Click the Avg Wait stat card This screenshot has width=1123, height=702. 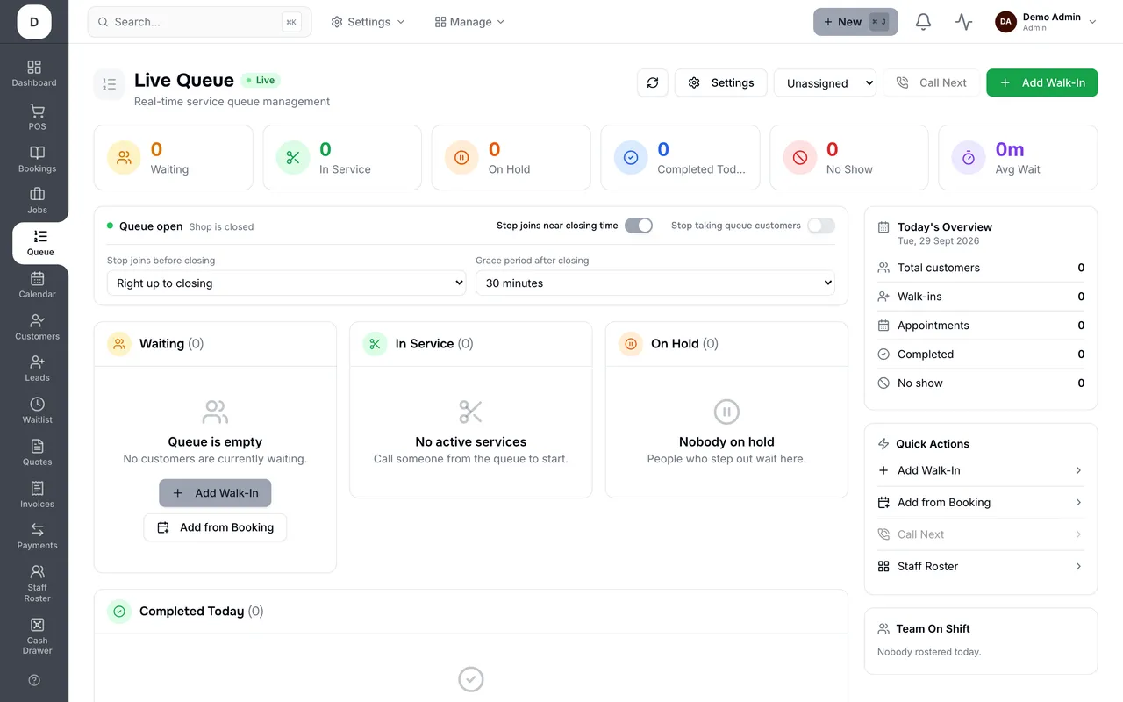(x=1018, y=158)
